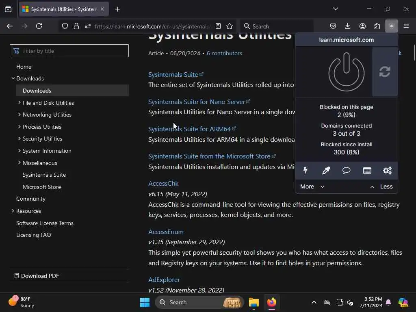The image size is (416, 312).
Task: Select Home in the sidebar
Action: [x=24, y=67]
